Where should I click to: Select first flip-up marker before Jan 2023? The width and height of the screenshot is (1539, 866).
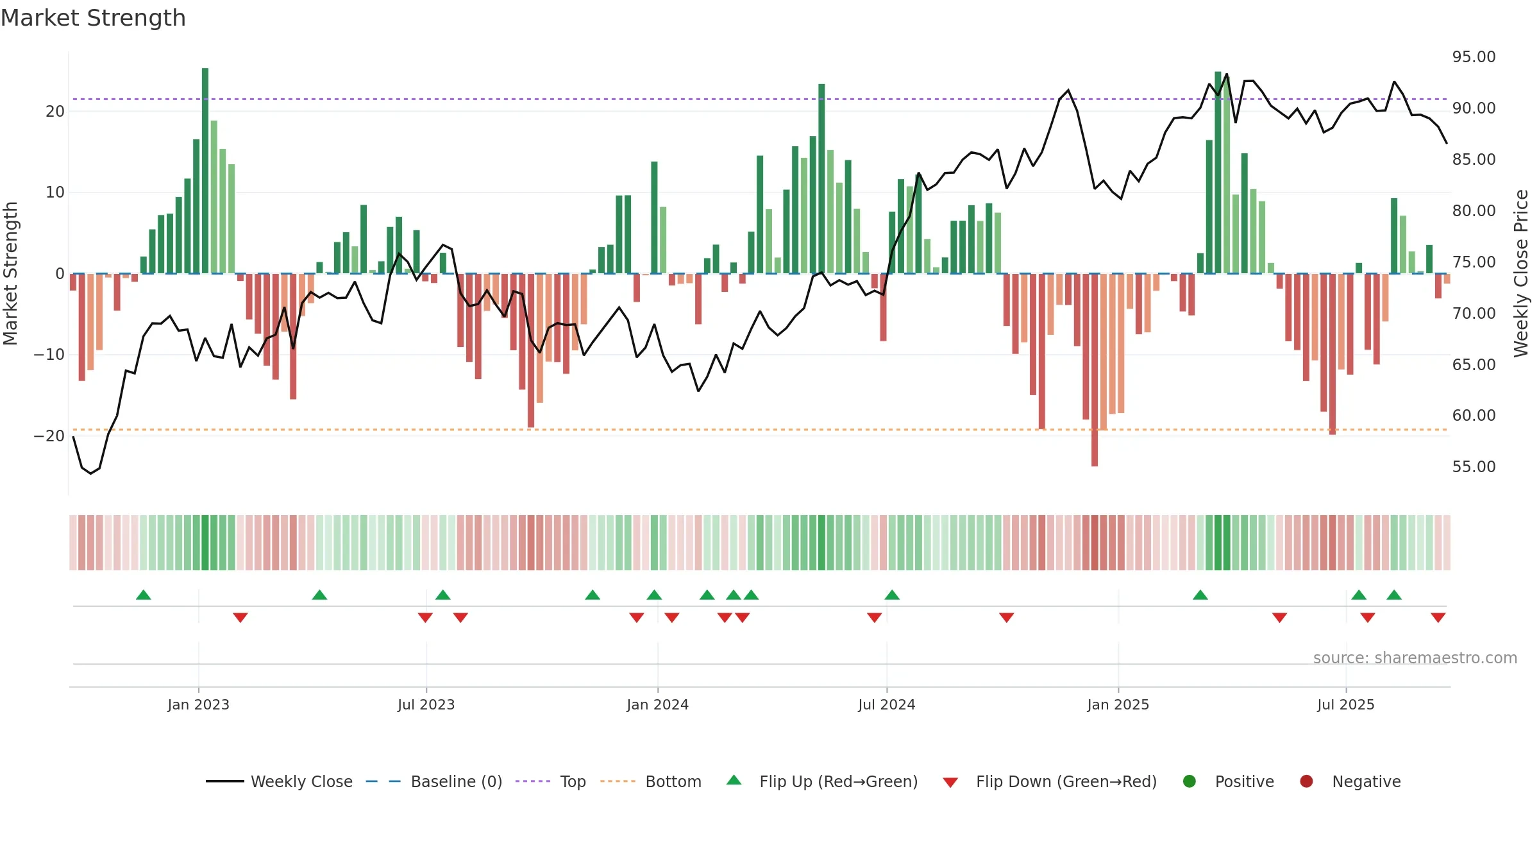[x=144, y=595]
